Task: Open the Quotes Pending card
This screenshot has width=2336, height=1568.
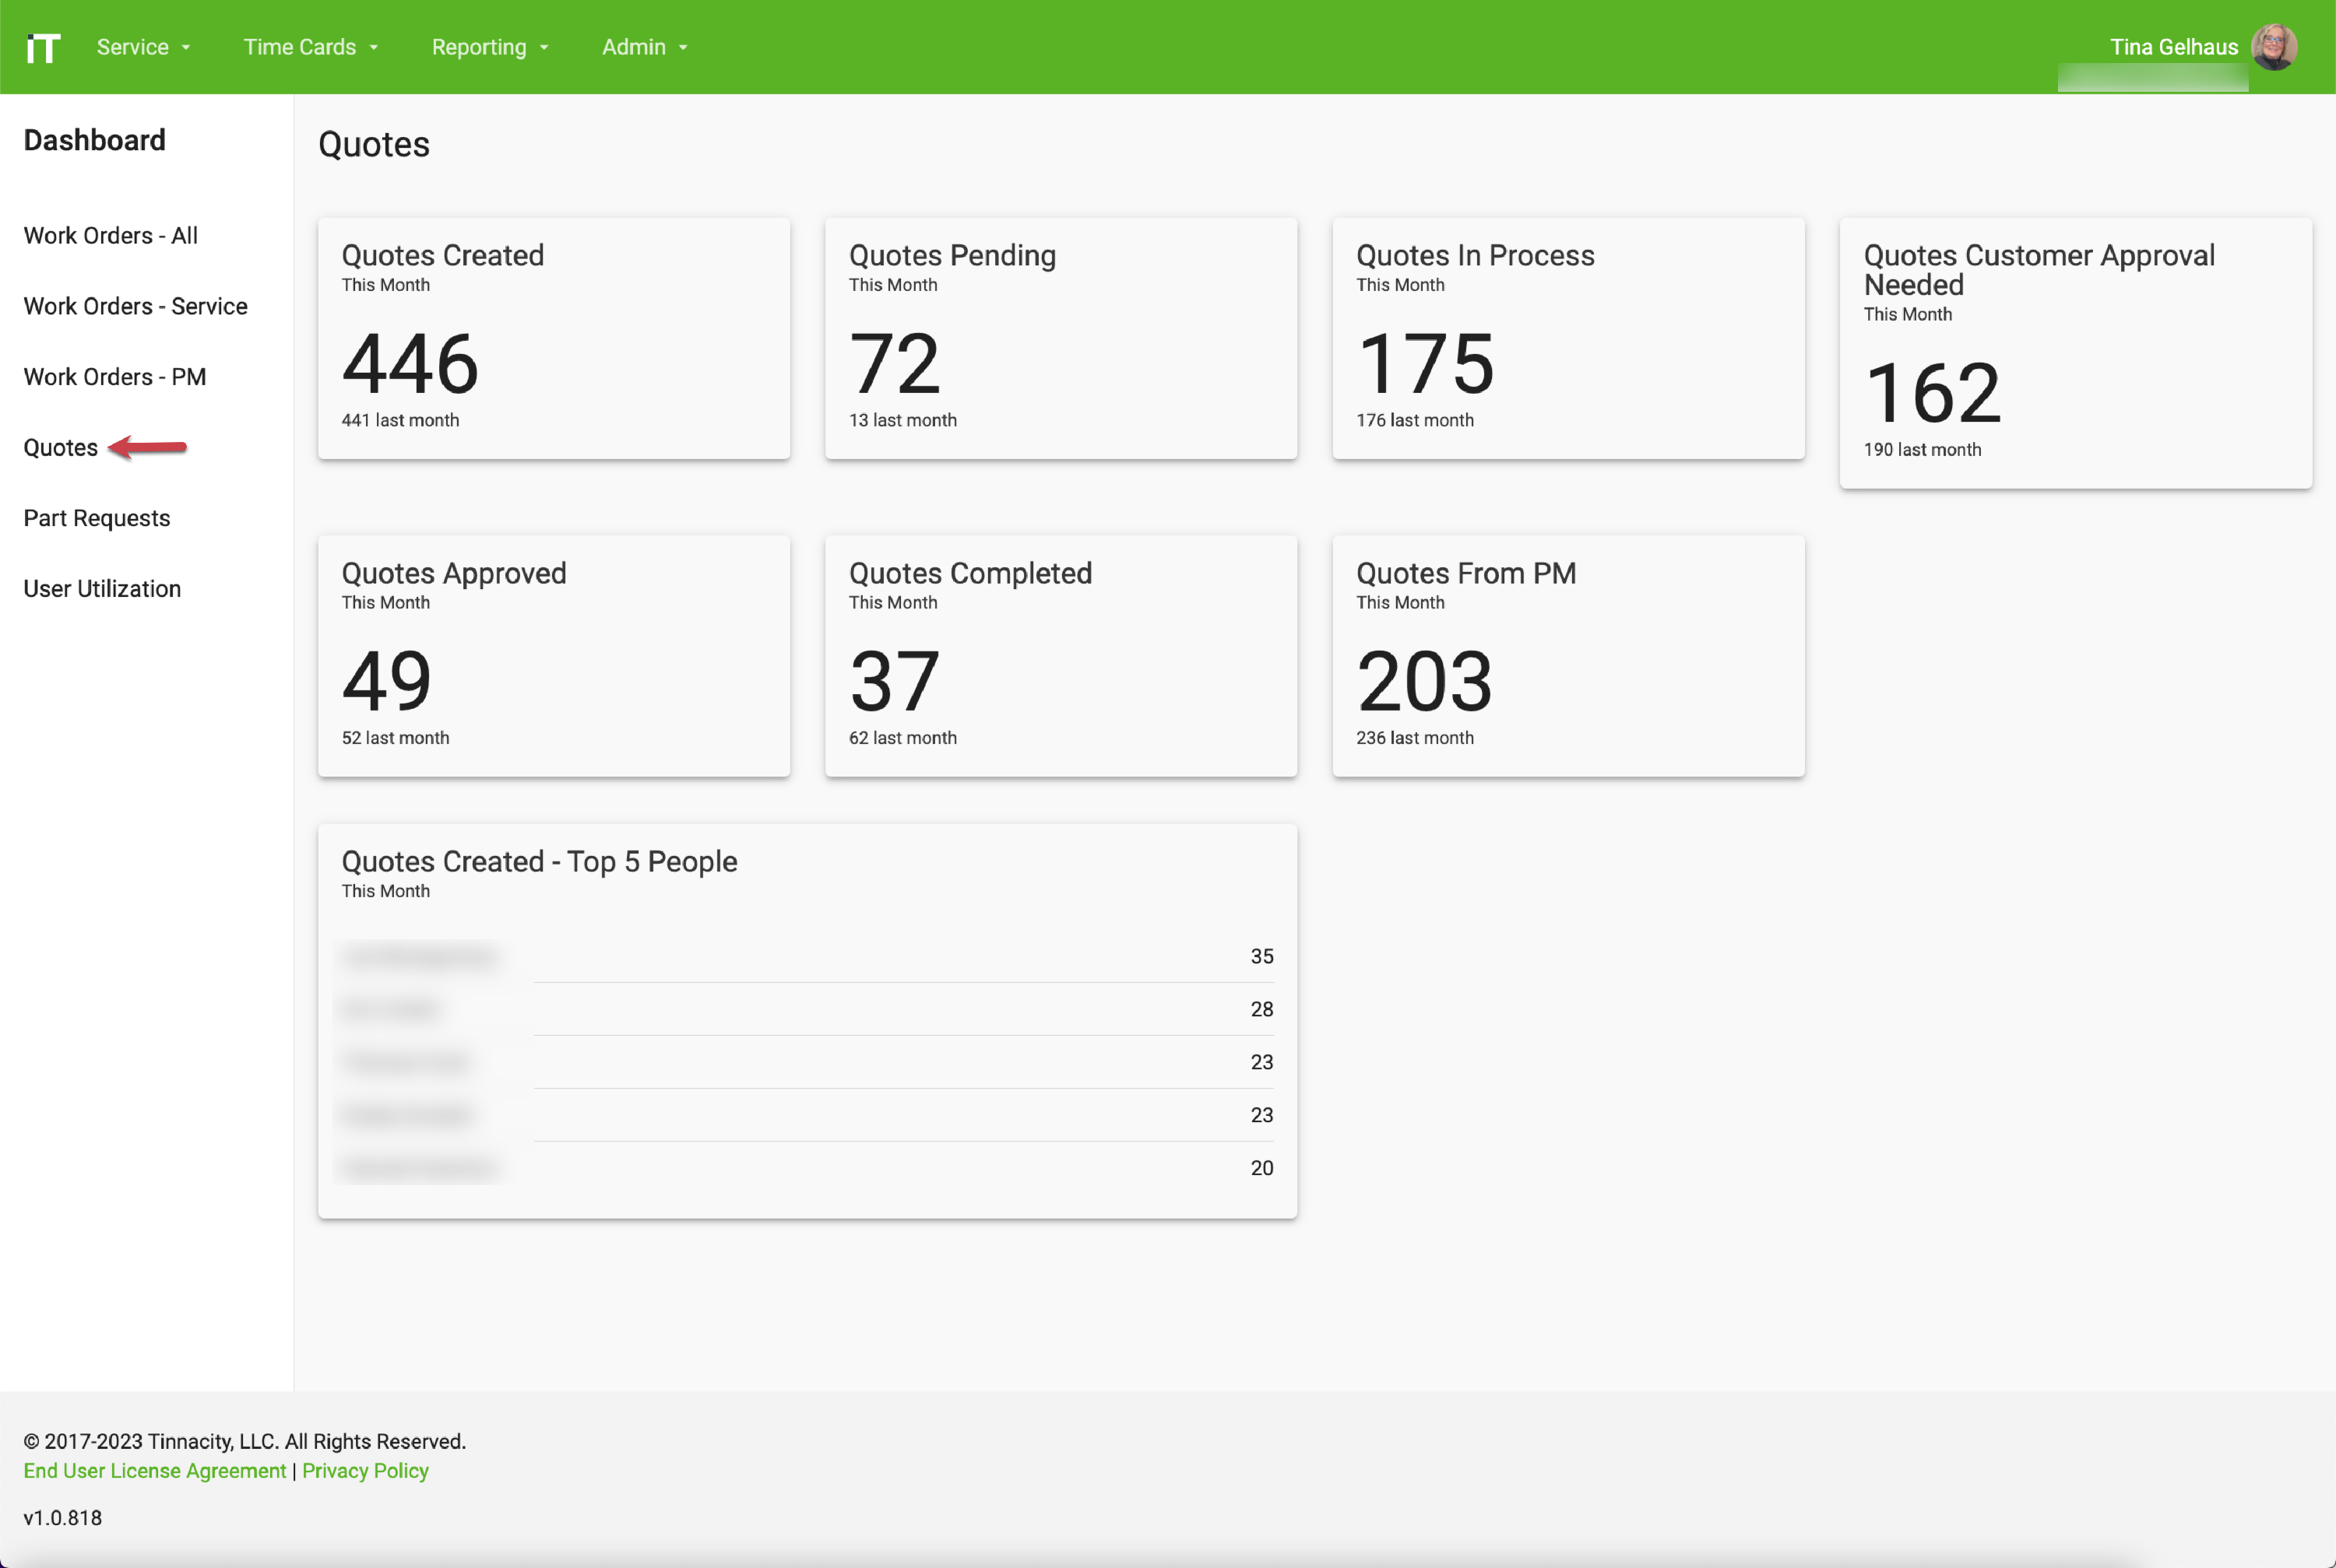Action: pos(1061,338)
